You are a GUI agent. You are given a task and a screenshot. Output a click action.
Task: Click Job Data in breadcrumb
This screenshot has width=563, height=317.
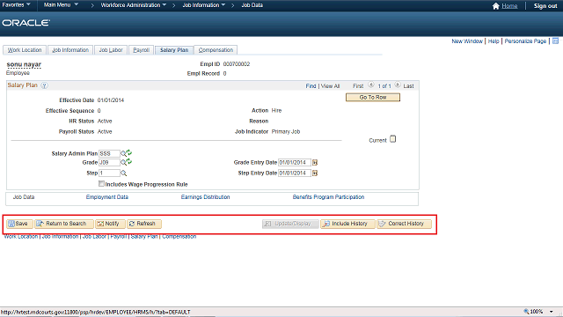(x=252, y=5)
